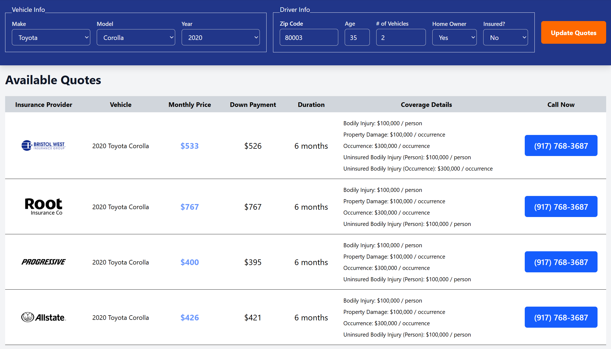The height and width of the screenshot is (349, 611).
Task: Click the # of Vehicles field
Action: click(401, 38)
